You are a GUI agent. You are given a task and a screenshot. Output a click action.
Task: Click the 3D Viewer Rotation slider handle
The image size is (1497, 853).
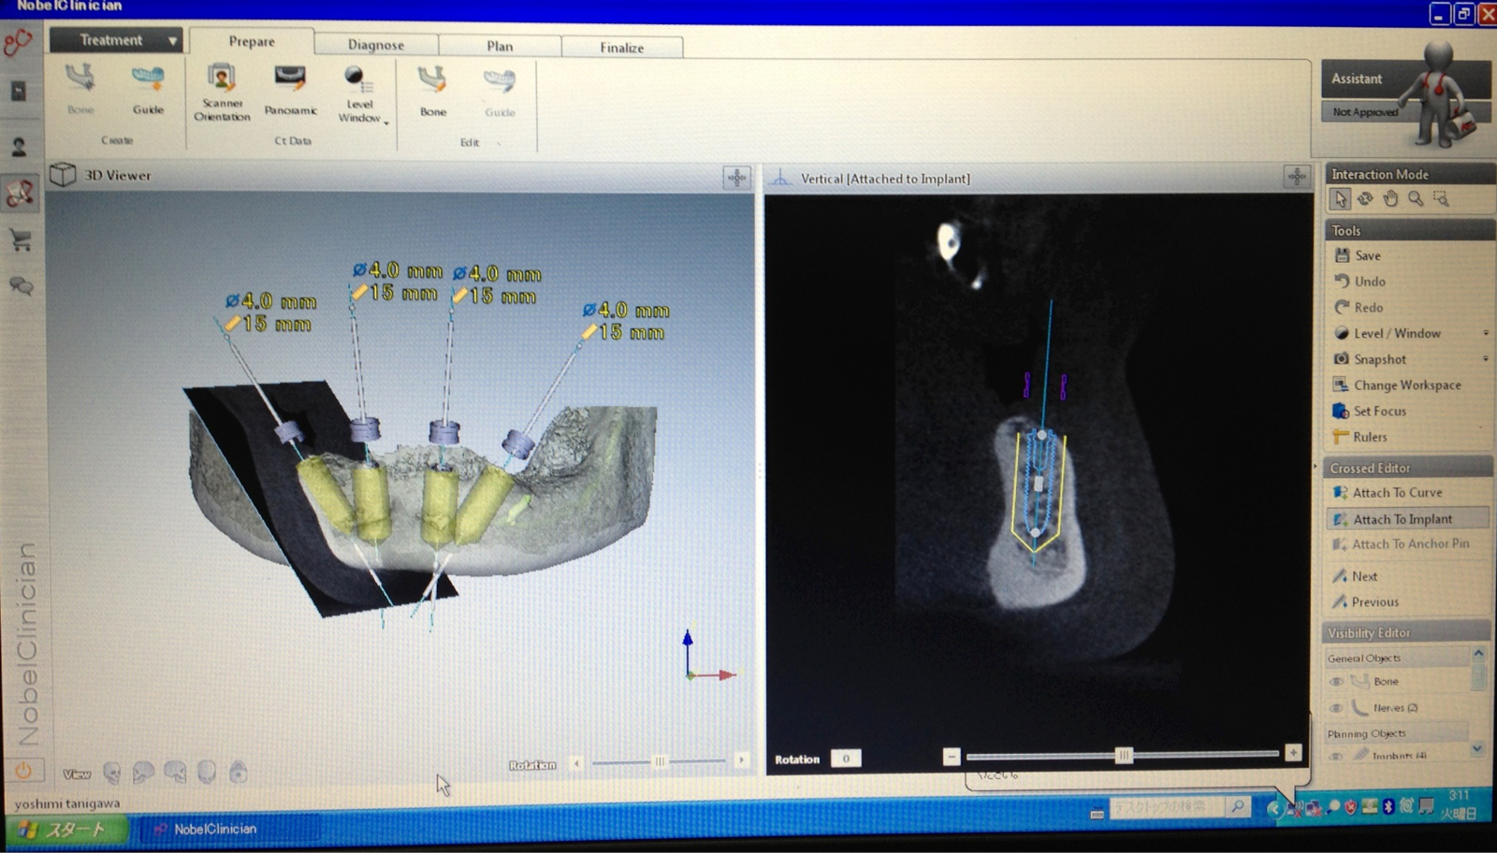pos(660,761)
